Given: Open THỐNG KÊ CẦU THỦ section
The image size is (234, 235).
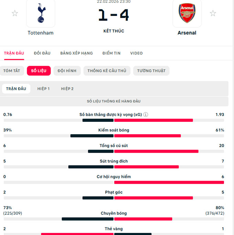Looking at the screenshot, I should 107,71.
